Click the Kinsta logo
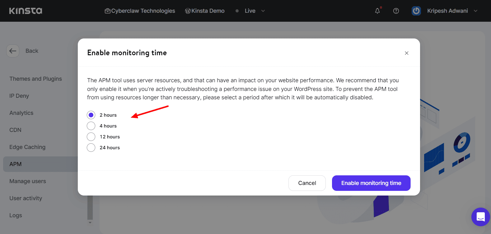 pyautogui.click(x=26, y=11)
